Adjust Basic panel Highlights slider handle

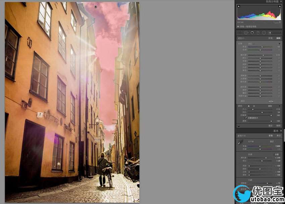click(249, 166)
